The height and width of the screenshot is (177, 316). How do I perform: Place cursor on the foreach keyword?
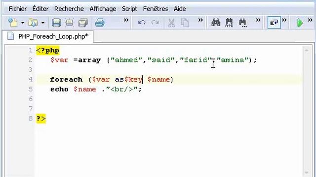[x=66, y=80]
